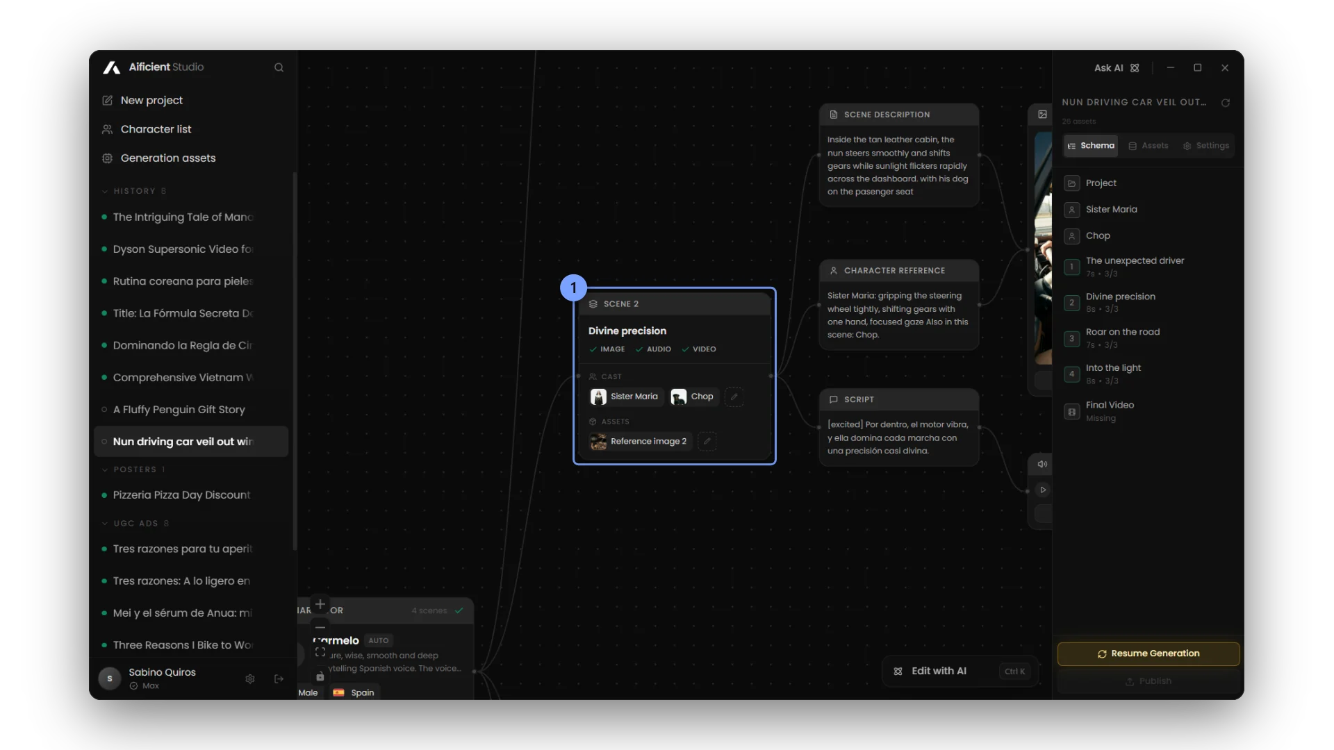Viewport: 1334px width, 750px height.
Task: Click Edit with AI button
Action: pyautogui.click(x=960, y=671)
